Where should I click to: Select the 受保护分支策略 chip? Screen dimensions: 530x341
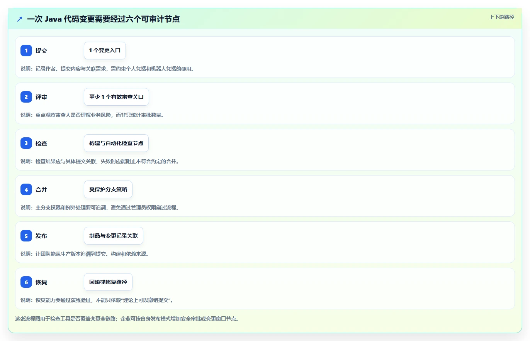click(108, 189)
